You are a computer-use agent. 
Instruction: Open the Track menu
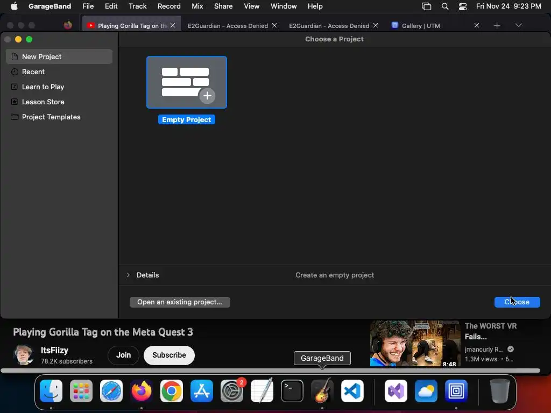pyautogui.click(x=137, y=6)
